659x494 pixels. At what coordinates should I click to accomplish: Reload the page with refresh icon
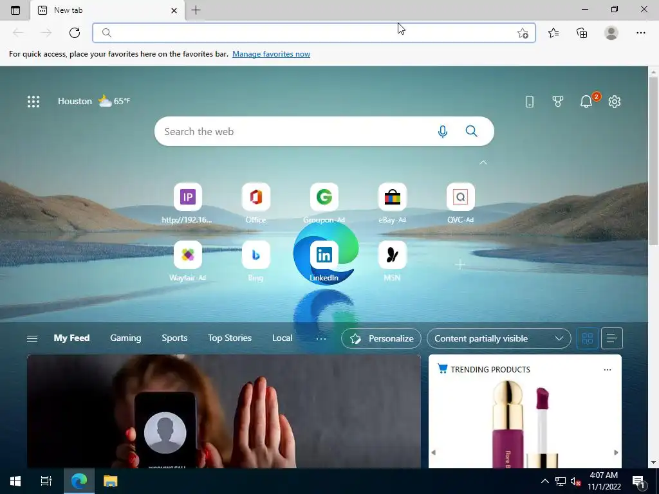pos(75,33)
